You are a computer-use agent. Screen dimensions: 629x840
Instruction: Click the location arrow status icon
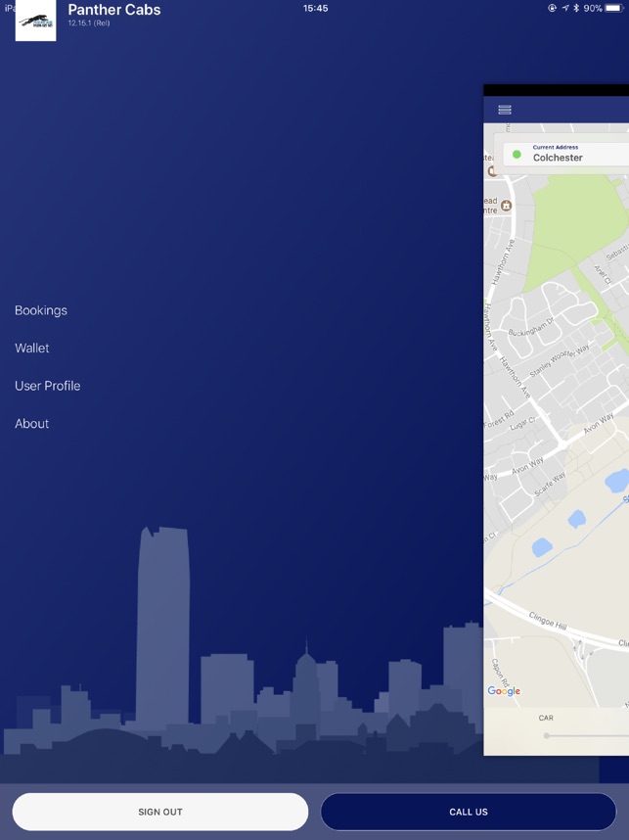tap(565, 8)
